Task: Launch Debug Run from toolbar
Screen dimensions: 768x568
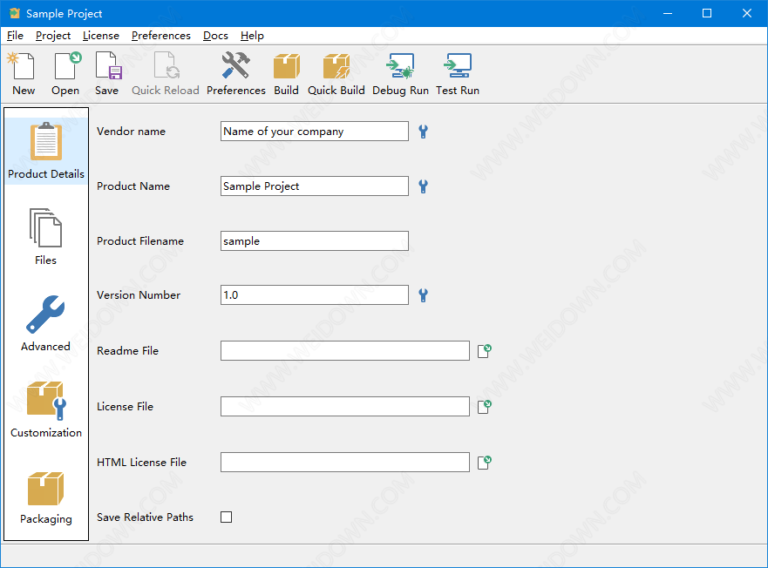Action: pyautogui.click(x=401, y=73)
